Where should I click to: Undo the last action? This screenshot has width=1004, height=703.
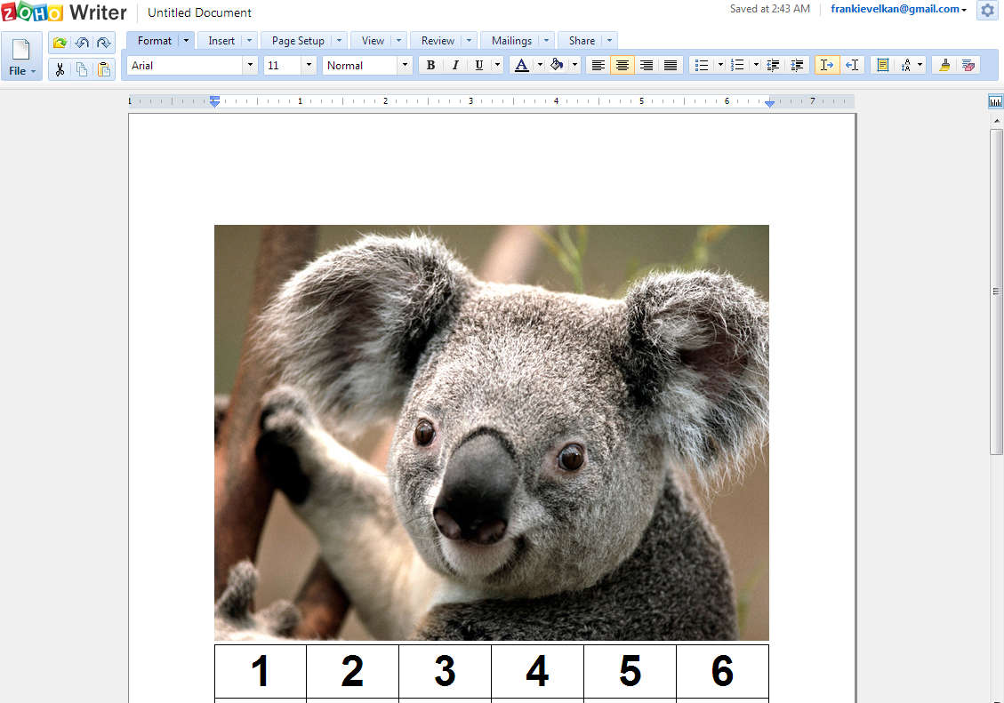[x=82, y=43]
